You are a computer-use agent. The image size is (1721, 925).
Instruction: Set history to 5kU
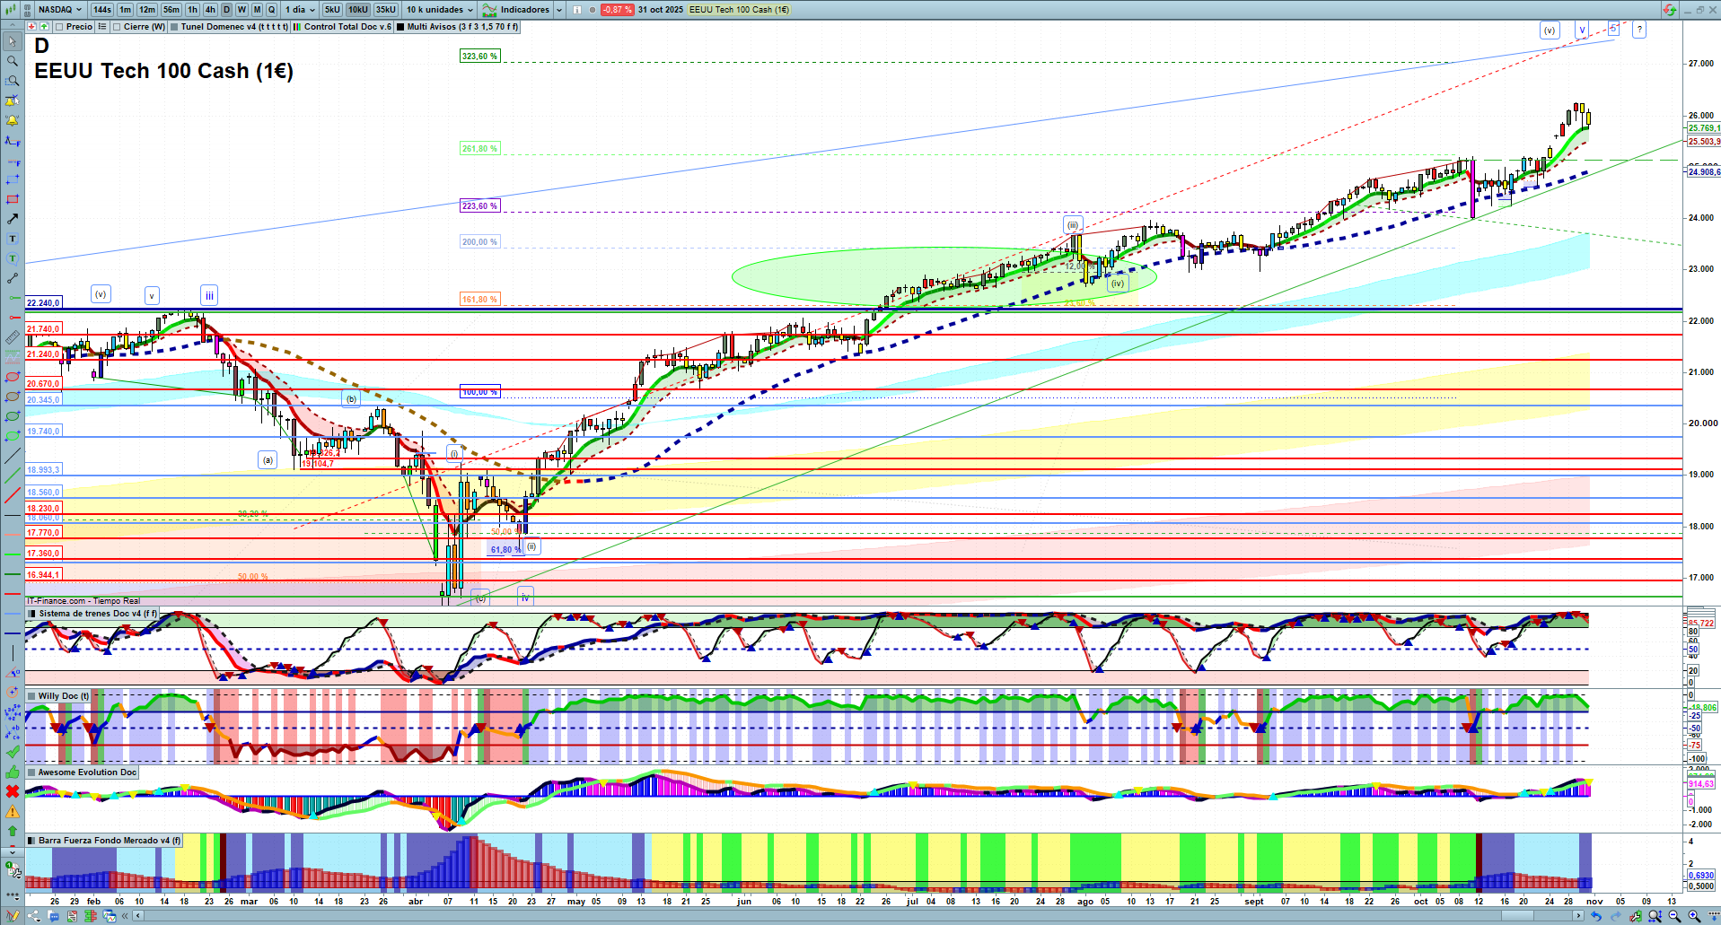tap(332, 10)
